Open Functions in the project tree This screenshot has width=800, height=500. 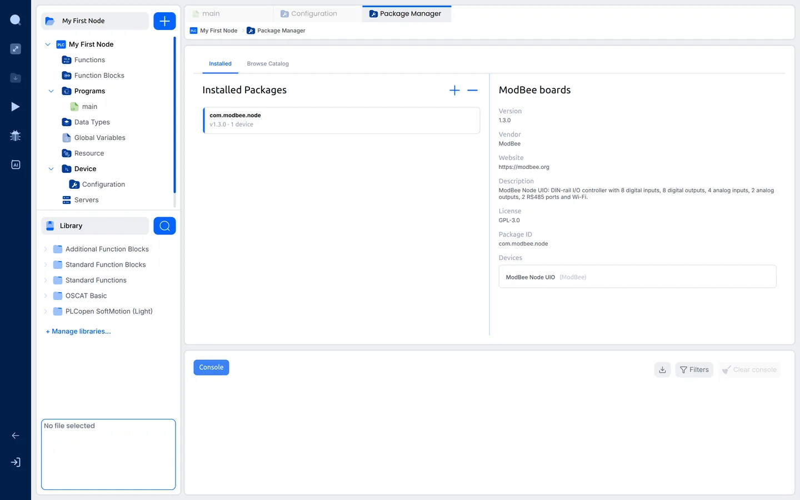(x=89, y=60)
